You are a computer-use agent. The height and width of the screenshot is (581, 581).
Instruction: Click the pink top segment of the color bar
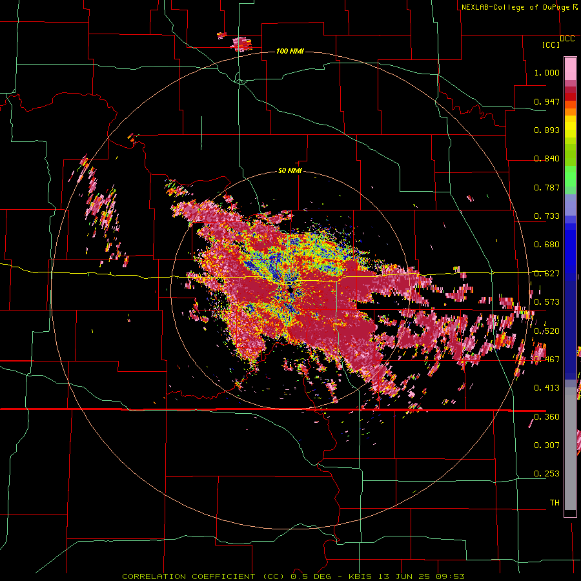point(570,69)
